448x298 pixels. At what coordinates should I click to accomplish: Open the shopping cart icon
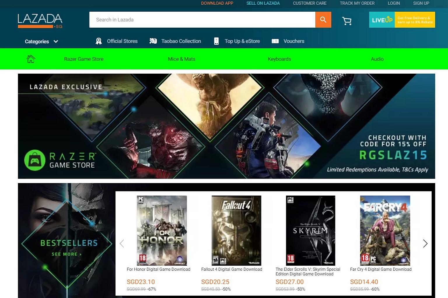346,21
